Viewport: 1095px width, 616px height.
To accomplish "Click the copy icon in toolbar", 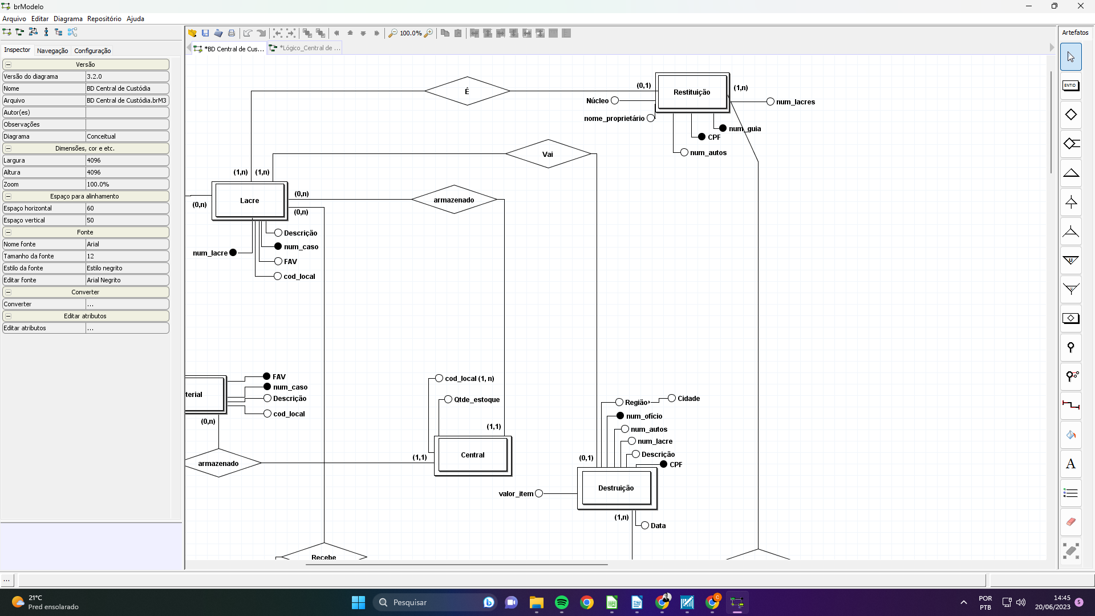I will click(445, 33).
